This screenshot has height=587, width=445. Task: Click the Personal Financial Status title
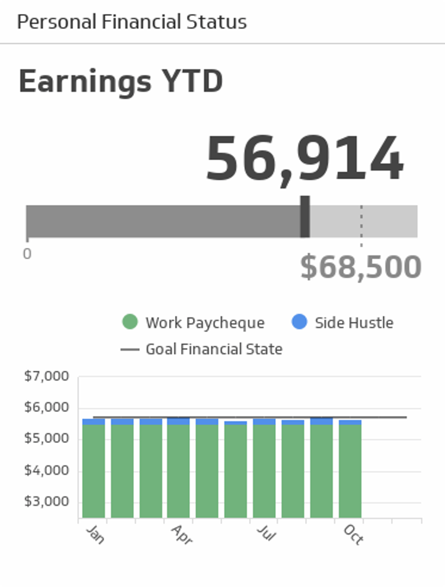(x=132, y=22)
